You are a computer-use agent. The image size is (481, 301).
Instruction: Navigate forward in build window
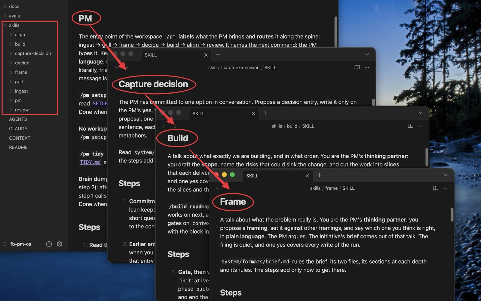point(174,126)
